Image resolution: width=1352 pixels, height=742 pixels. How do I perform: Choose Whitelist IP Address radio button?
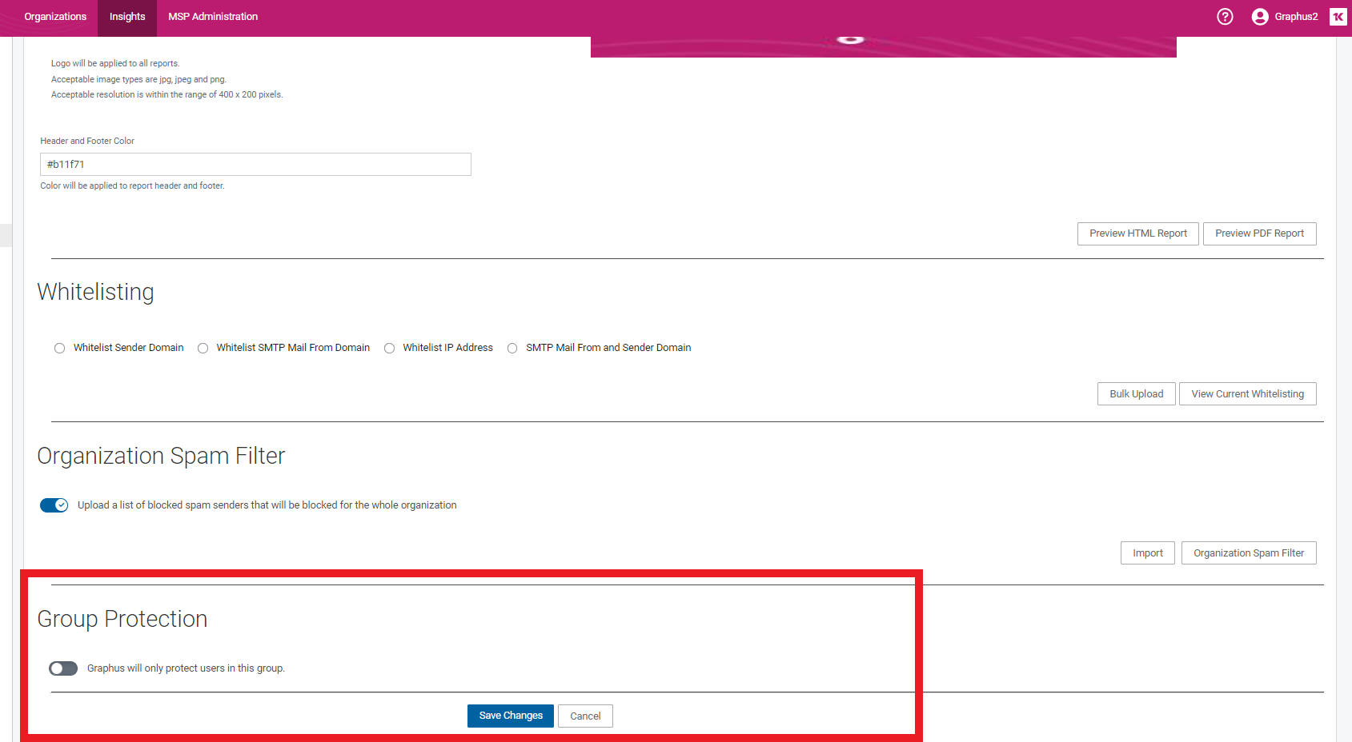pyautogui.click(x=390, y=348)
